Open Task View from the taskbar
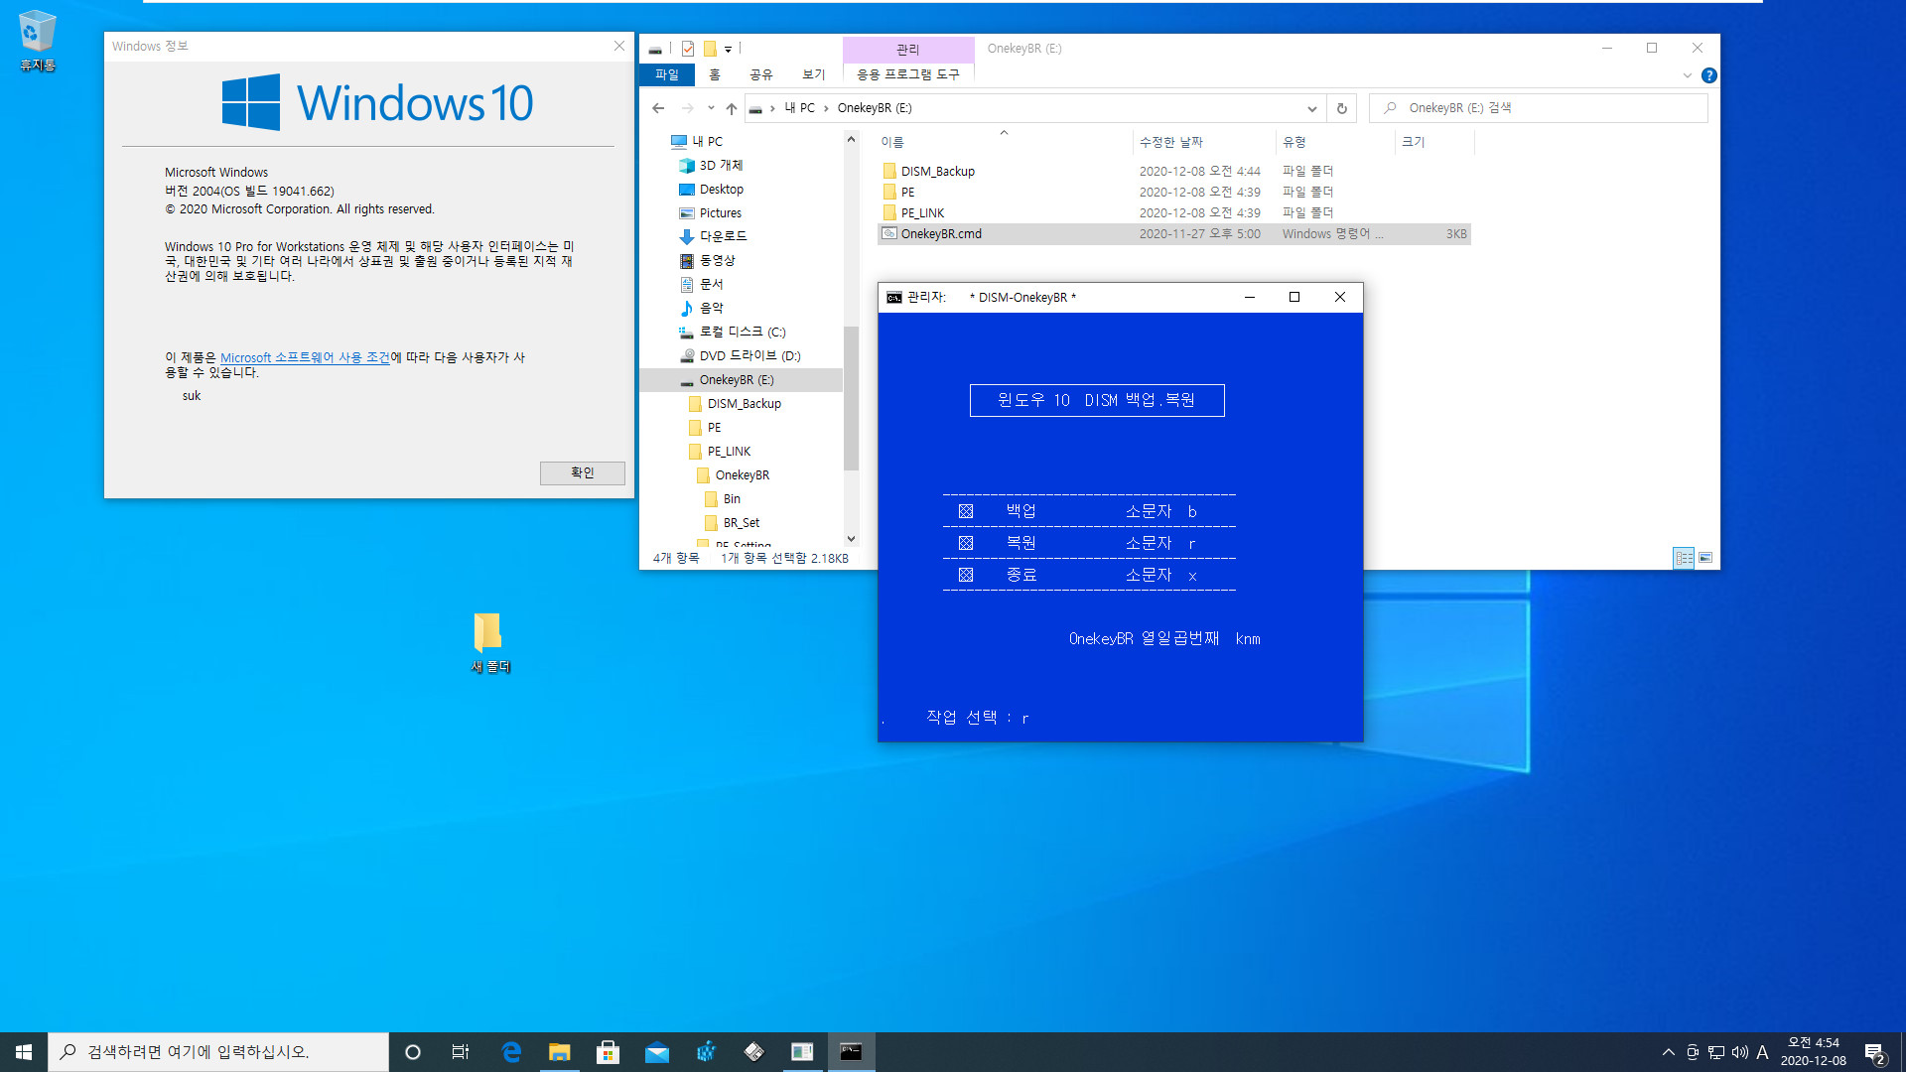The image size is (1906, 1072). [x=461, y=1052]
